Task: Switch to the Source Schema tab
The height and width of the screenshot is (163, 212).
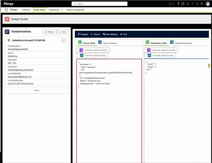Action: click(110, 43)
